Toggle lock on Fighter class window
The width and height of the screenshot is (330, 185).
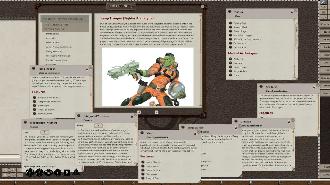[292, 12]
